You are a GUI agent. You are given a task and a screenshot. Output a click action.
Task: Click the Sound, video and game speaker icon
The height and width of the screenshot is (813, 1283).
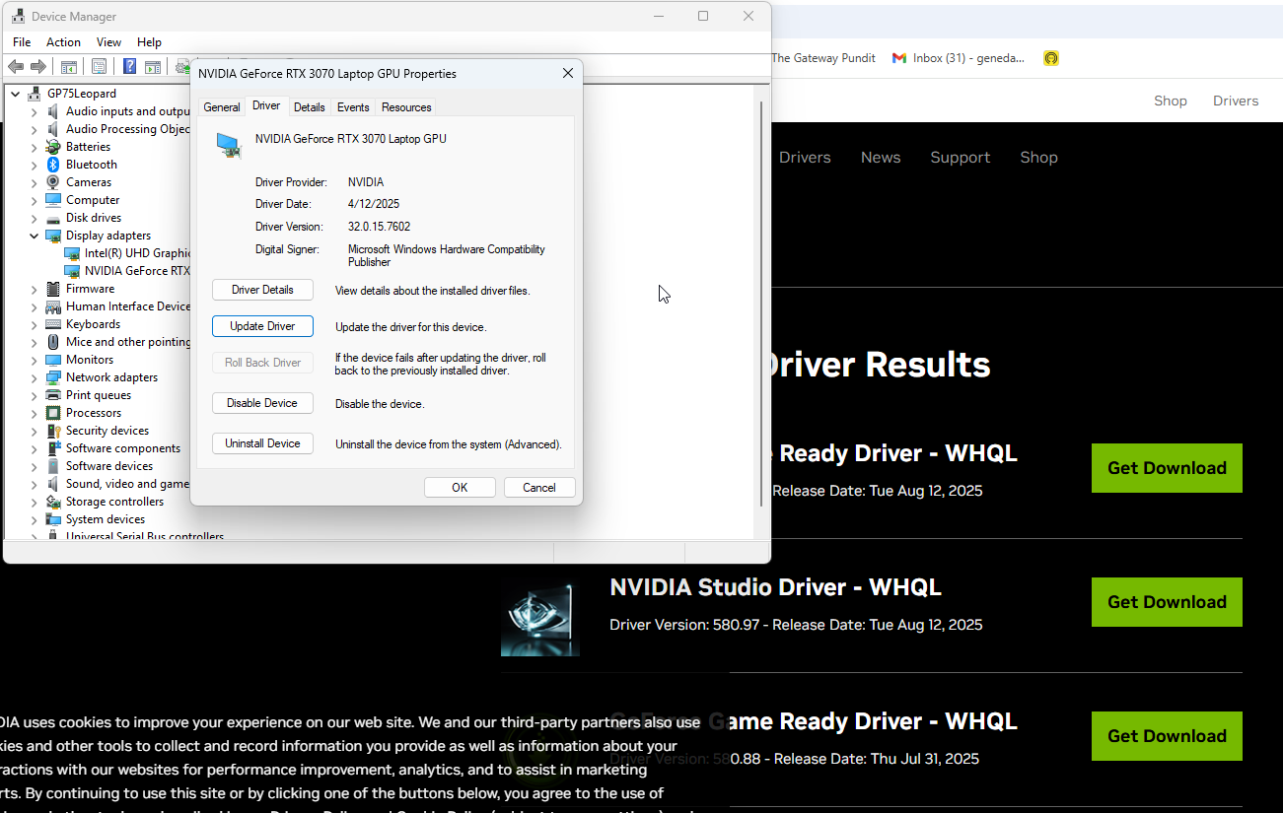pyautogui.click(x=53, y=484)
